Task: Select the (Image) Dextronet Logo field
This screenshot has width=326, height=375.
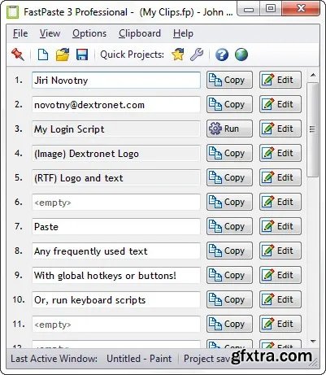Action: [116, 154]
